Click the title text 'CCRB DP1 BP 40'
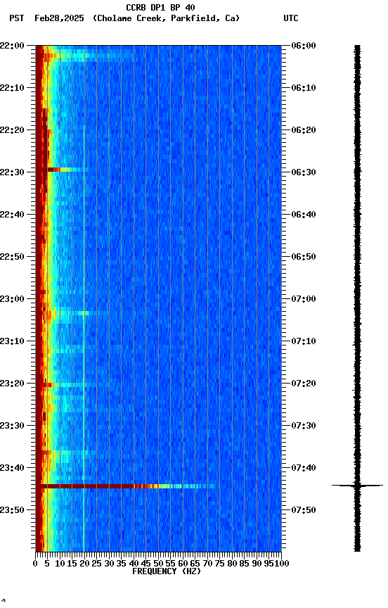Image resolution: width=388 pixels, height=608 pixels. (x=160, y=7)
